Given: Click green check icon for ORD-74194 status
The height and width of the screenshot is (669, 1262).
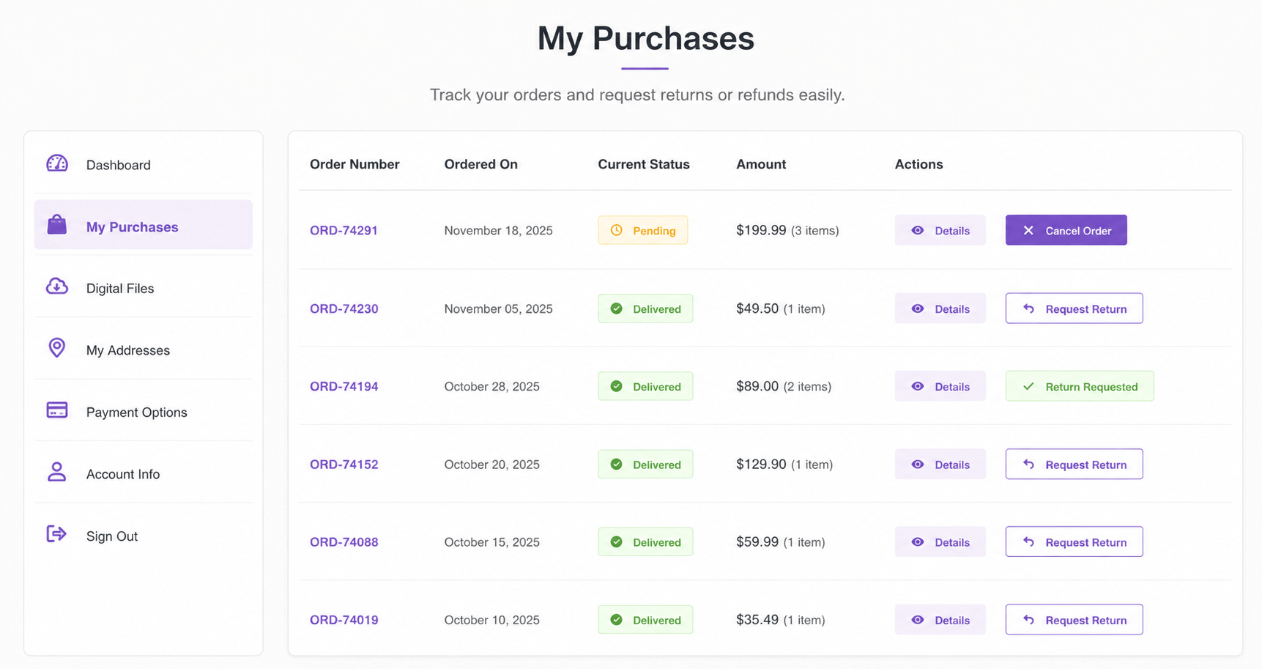Looking at the screenshot, I should coord(617,386).
